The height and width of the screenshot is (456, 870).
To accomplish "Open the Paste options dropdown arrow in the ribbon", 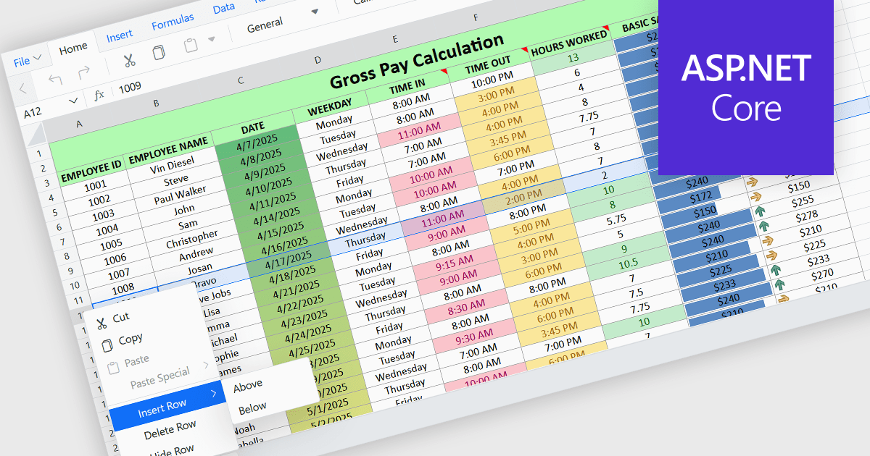I will click(212, 39).
